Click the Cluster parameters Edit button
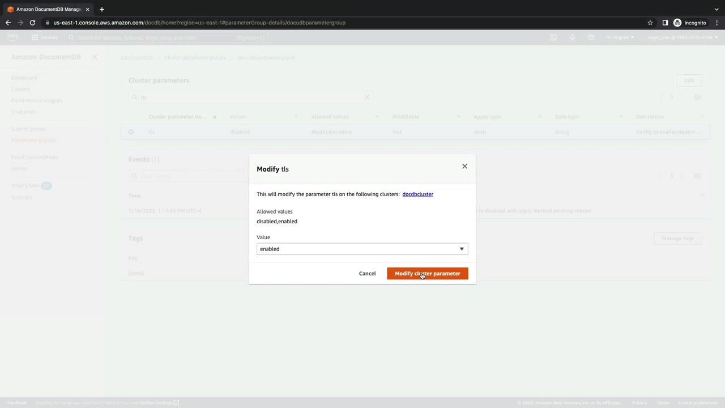 689,80
